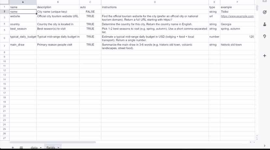Click the vertical scrollbar thumb
This screenshot has height=150, width=270.
257,8
